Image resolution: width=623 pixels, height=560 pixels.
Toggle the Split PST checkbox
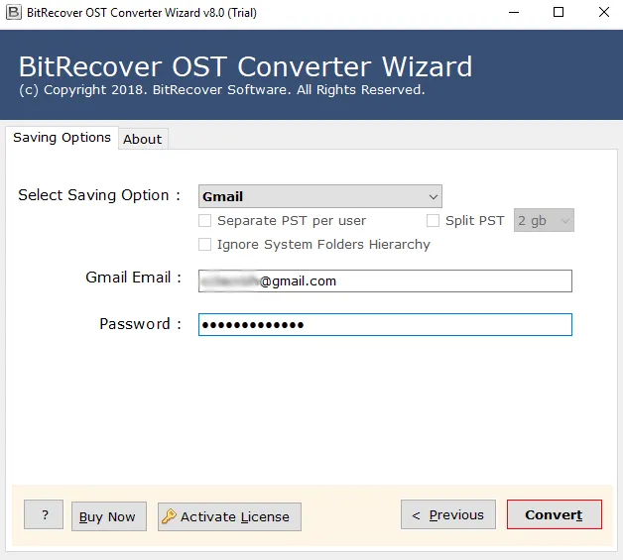coord(433,220)
